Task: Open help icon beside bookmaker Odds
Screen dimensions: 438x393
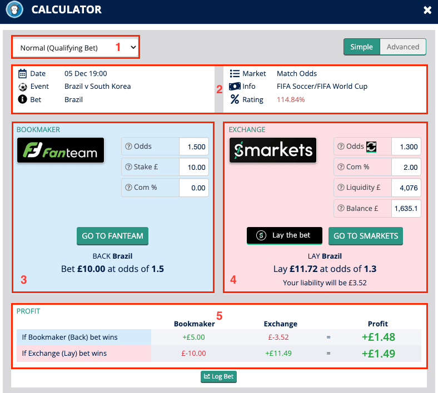Action: [x=128, y=147]
